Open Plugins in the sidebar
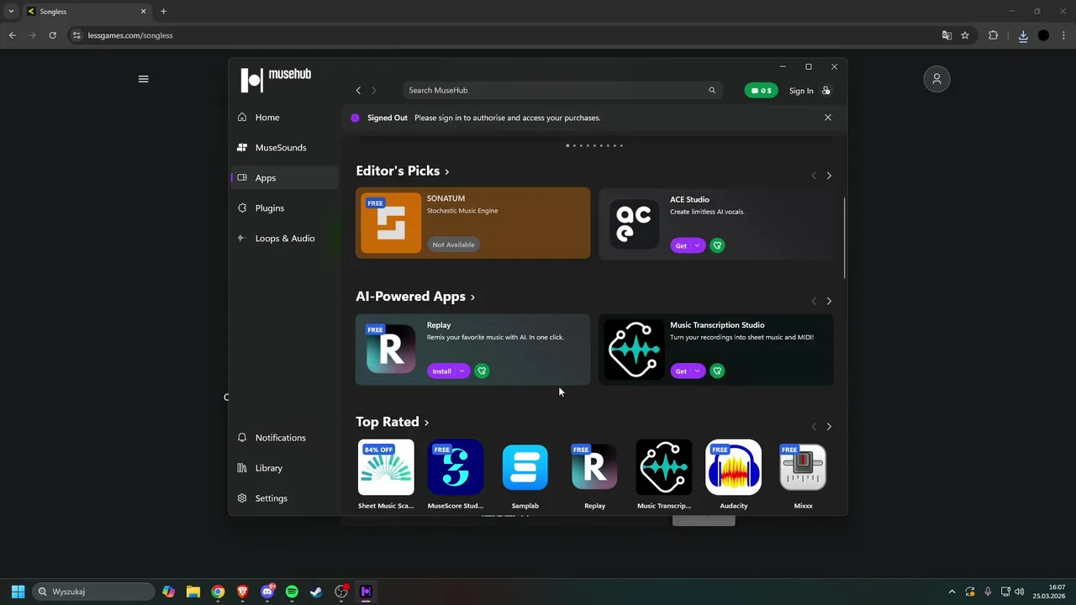 pyautogui.click(x=285, y=208)
